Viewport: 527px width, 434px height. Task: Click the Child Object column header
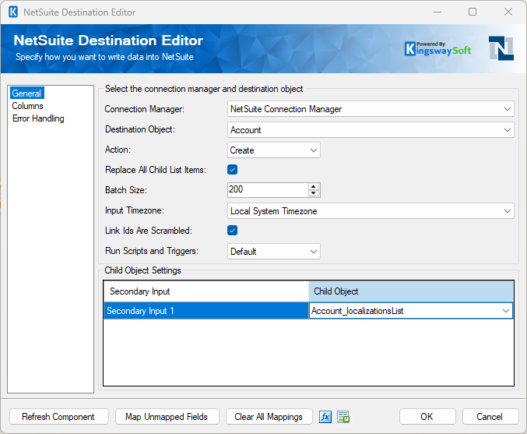tap(411, 291)
